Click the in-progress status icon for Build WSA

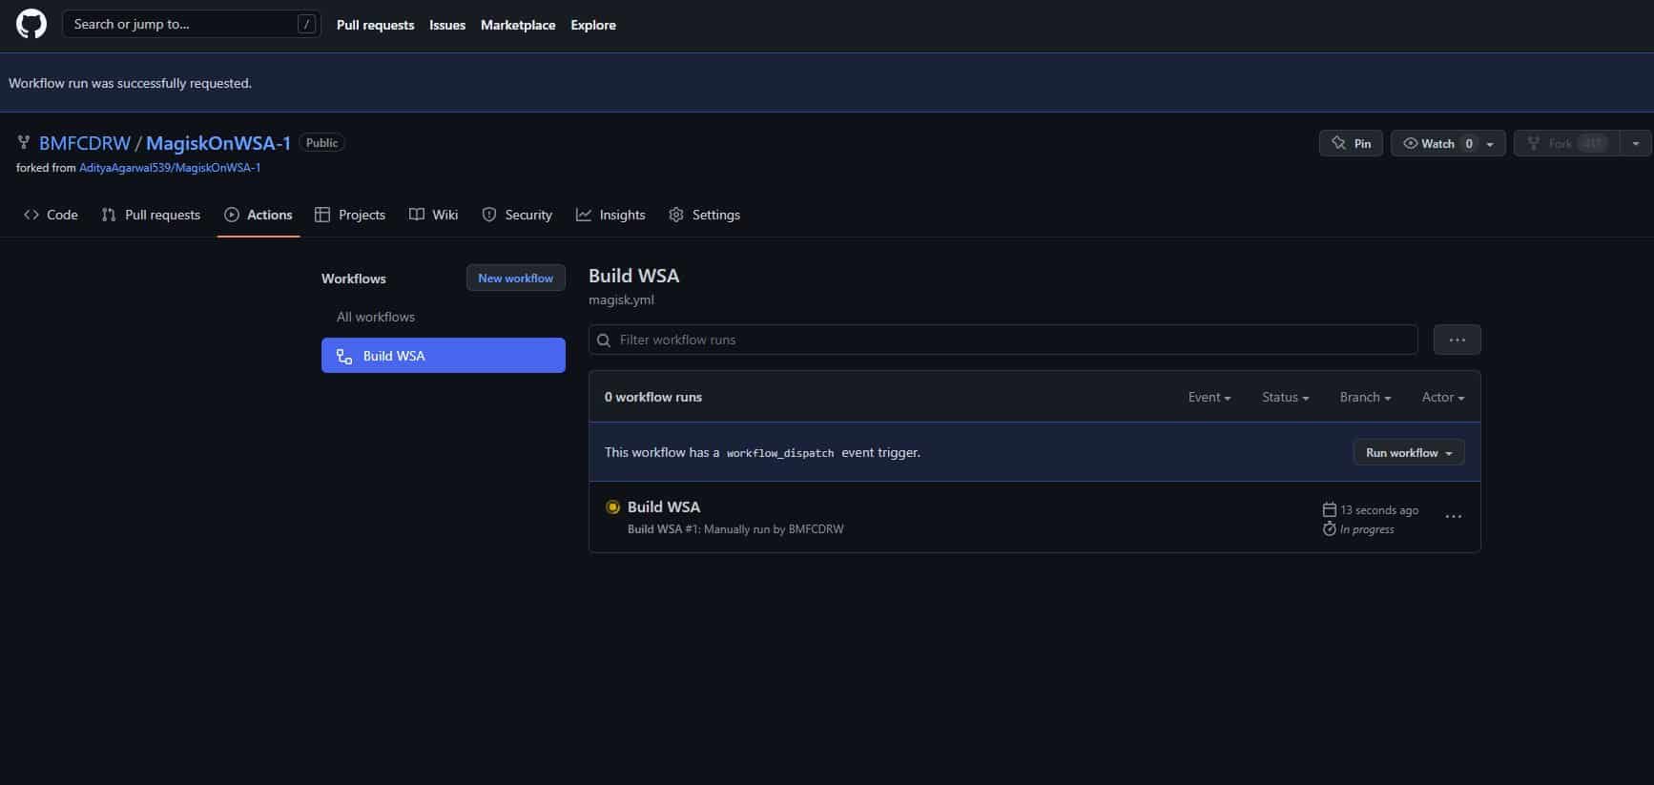[x=612, y=506]
